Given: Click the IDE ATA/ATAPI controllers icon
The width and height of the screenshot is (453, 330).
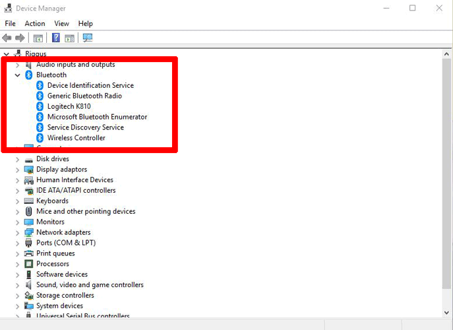Looking at the screenshot, I should coord(28,191).
